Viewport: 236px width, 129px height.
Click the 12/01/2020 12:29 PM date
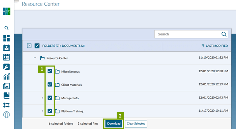pos(213,84)
